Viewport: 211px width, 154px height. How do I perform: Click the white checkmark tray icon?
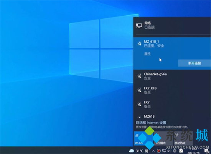click(181, 151)
